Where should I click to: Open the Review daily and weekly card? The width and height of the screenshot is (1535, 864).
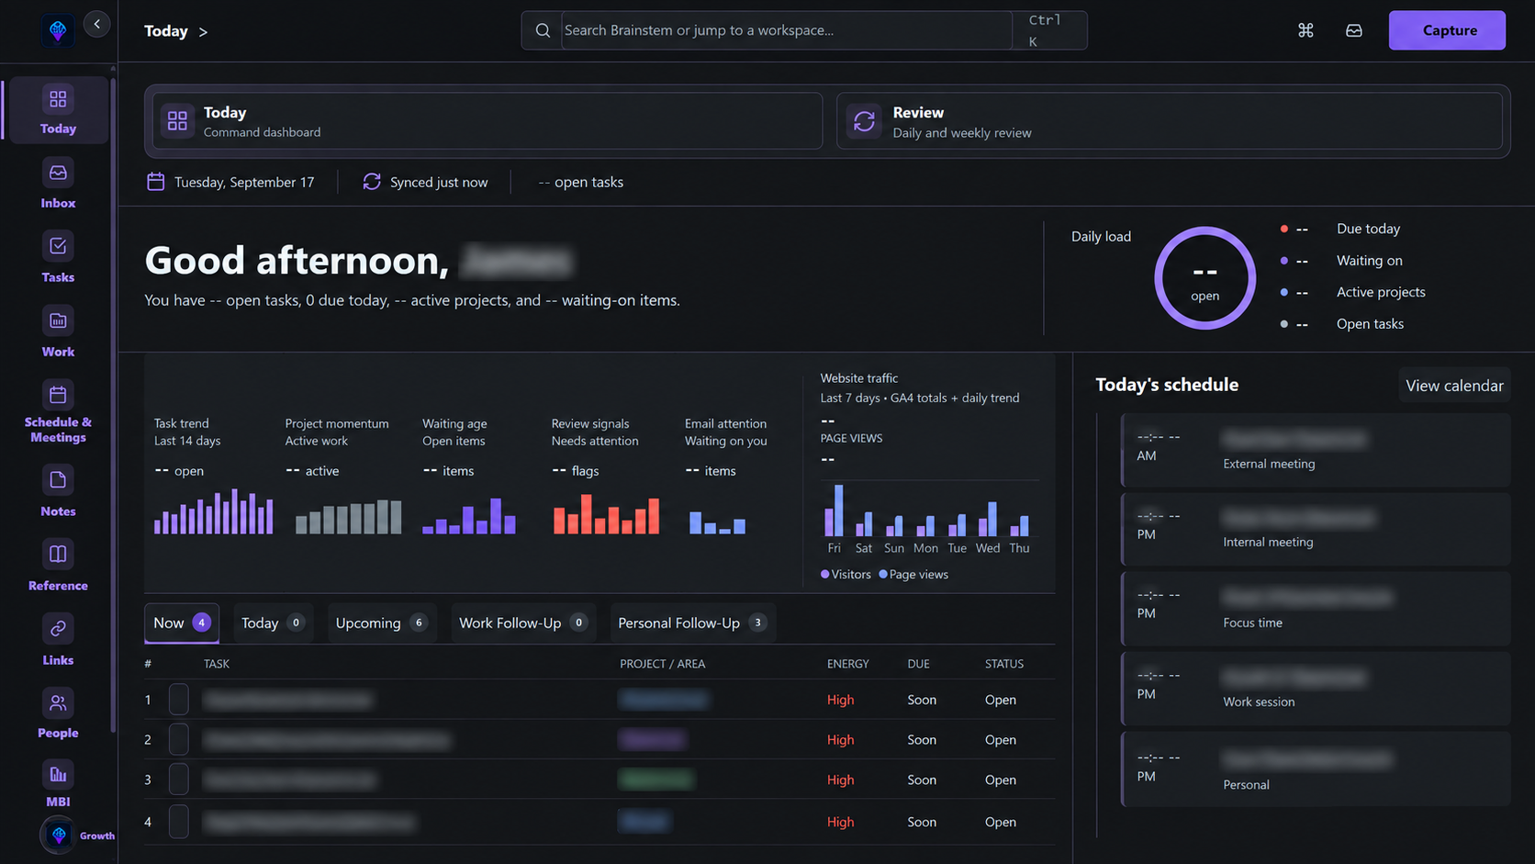pyautogui.click(x=1169, y=121)
